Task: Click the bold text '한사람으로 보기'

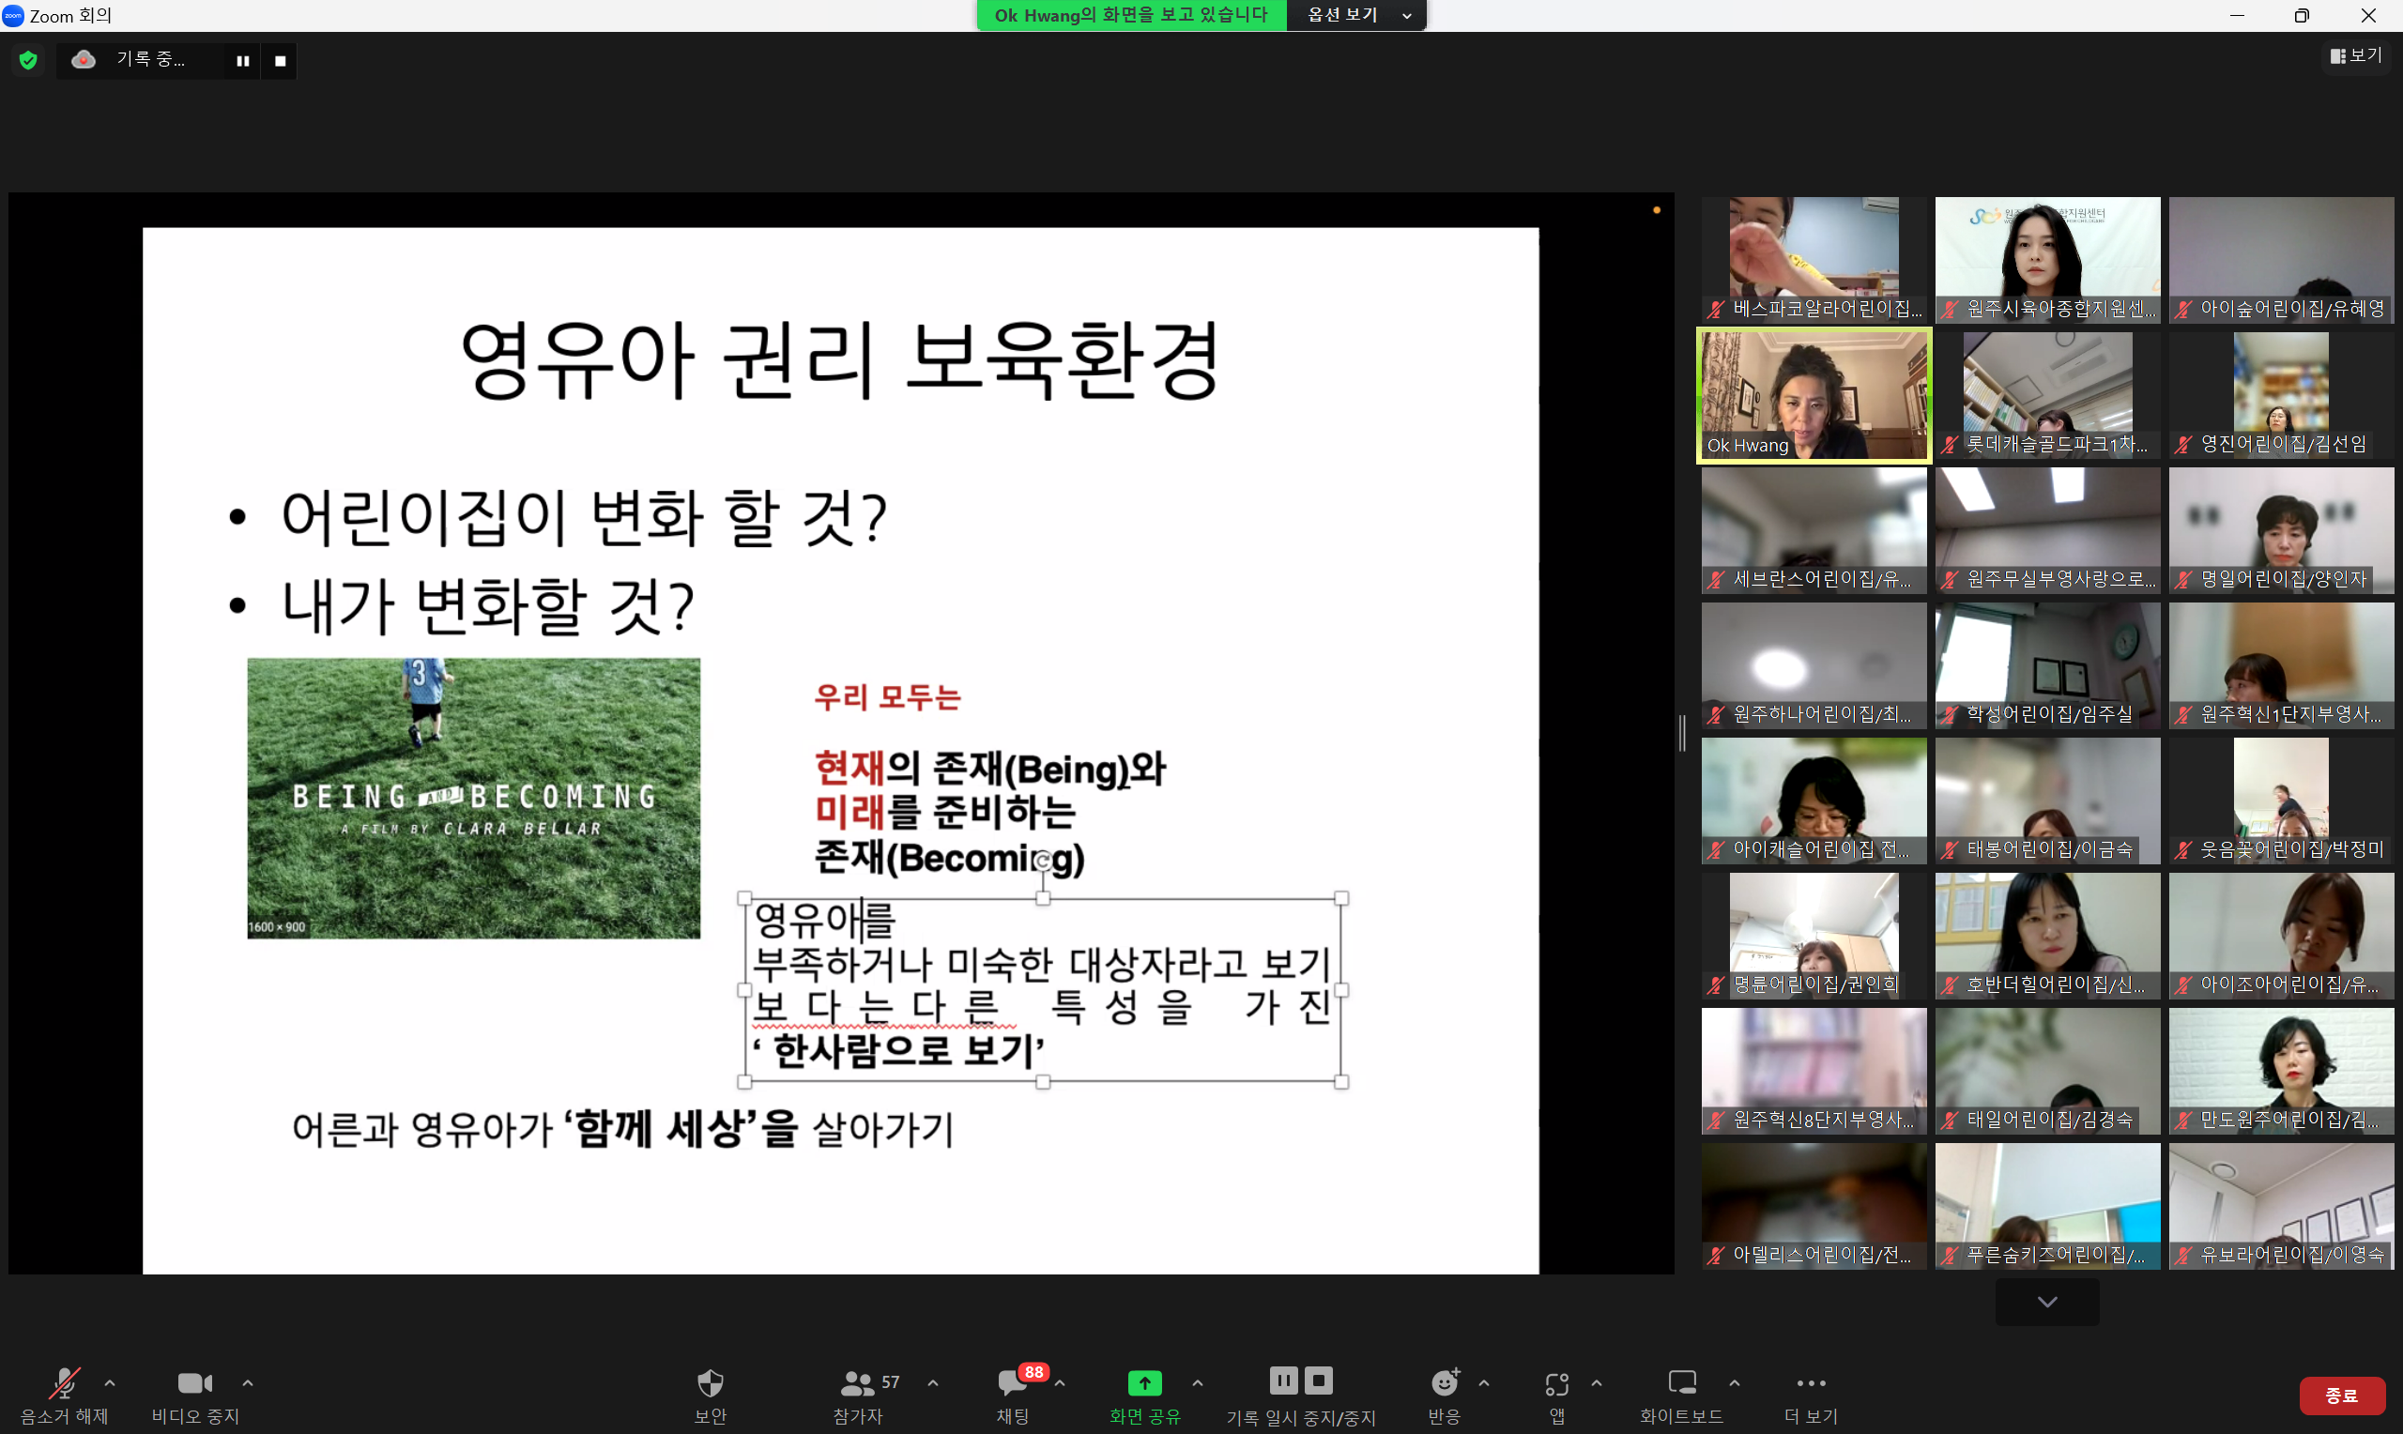Action: [898, 1050]
